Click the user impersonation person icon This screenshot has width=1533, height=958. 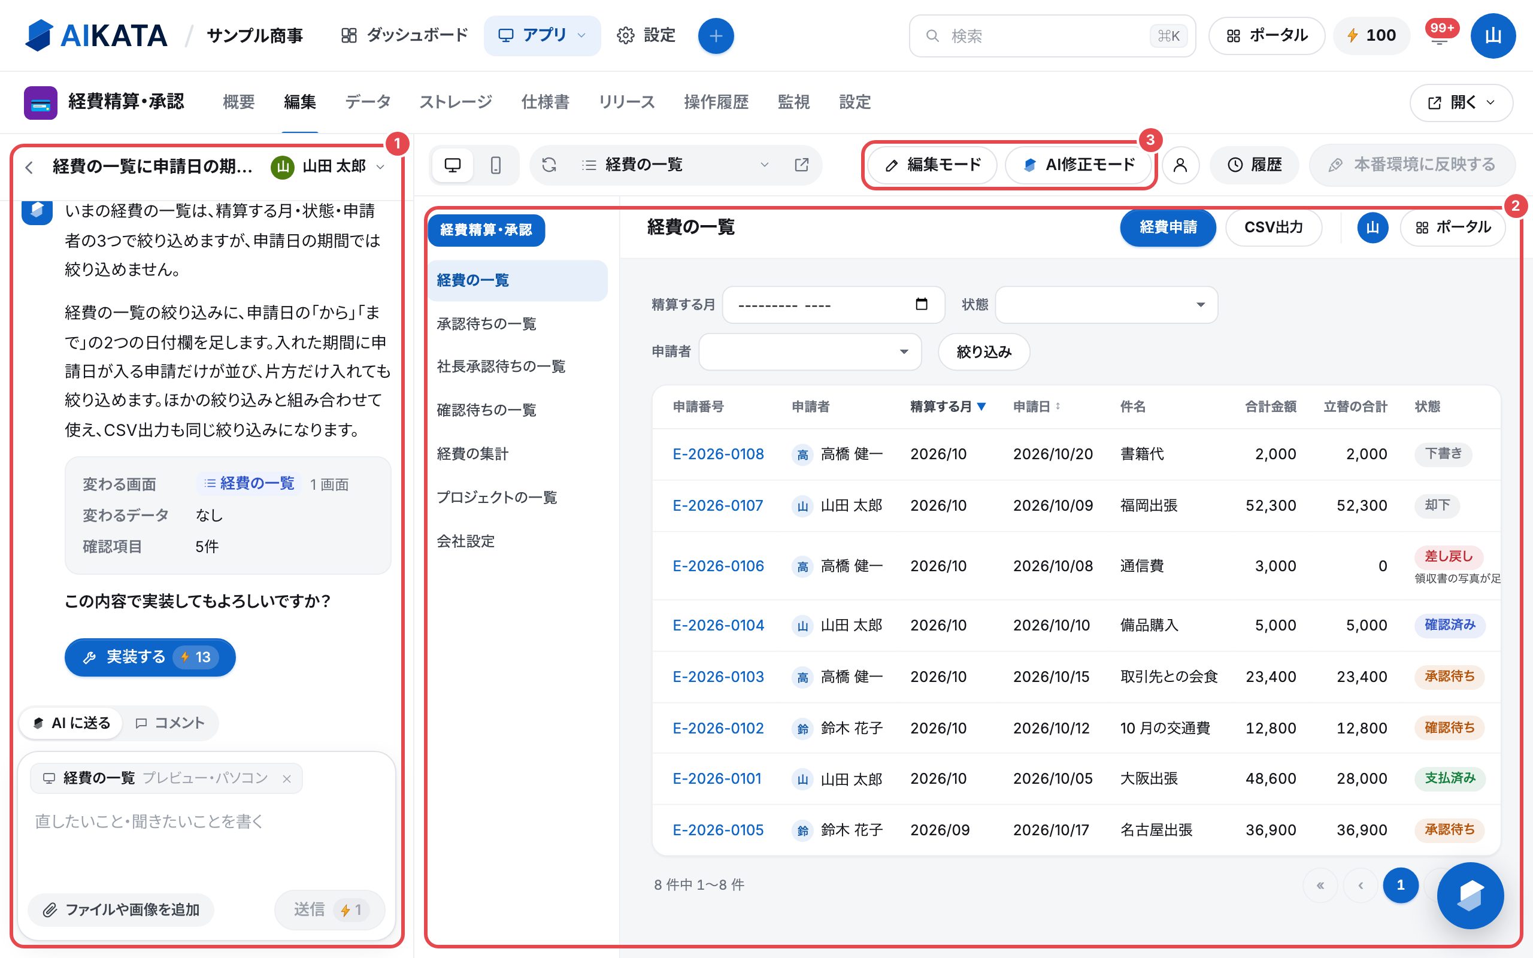(x=1180, y=165)
